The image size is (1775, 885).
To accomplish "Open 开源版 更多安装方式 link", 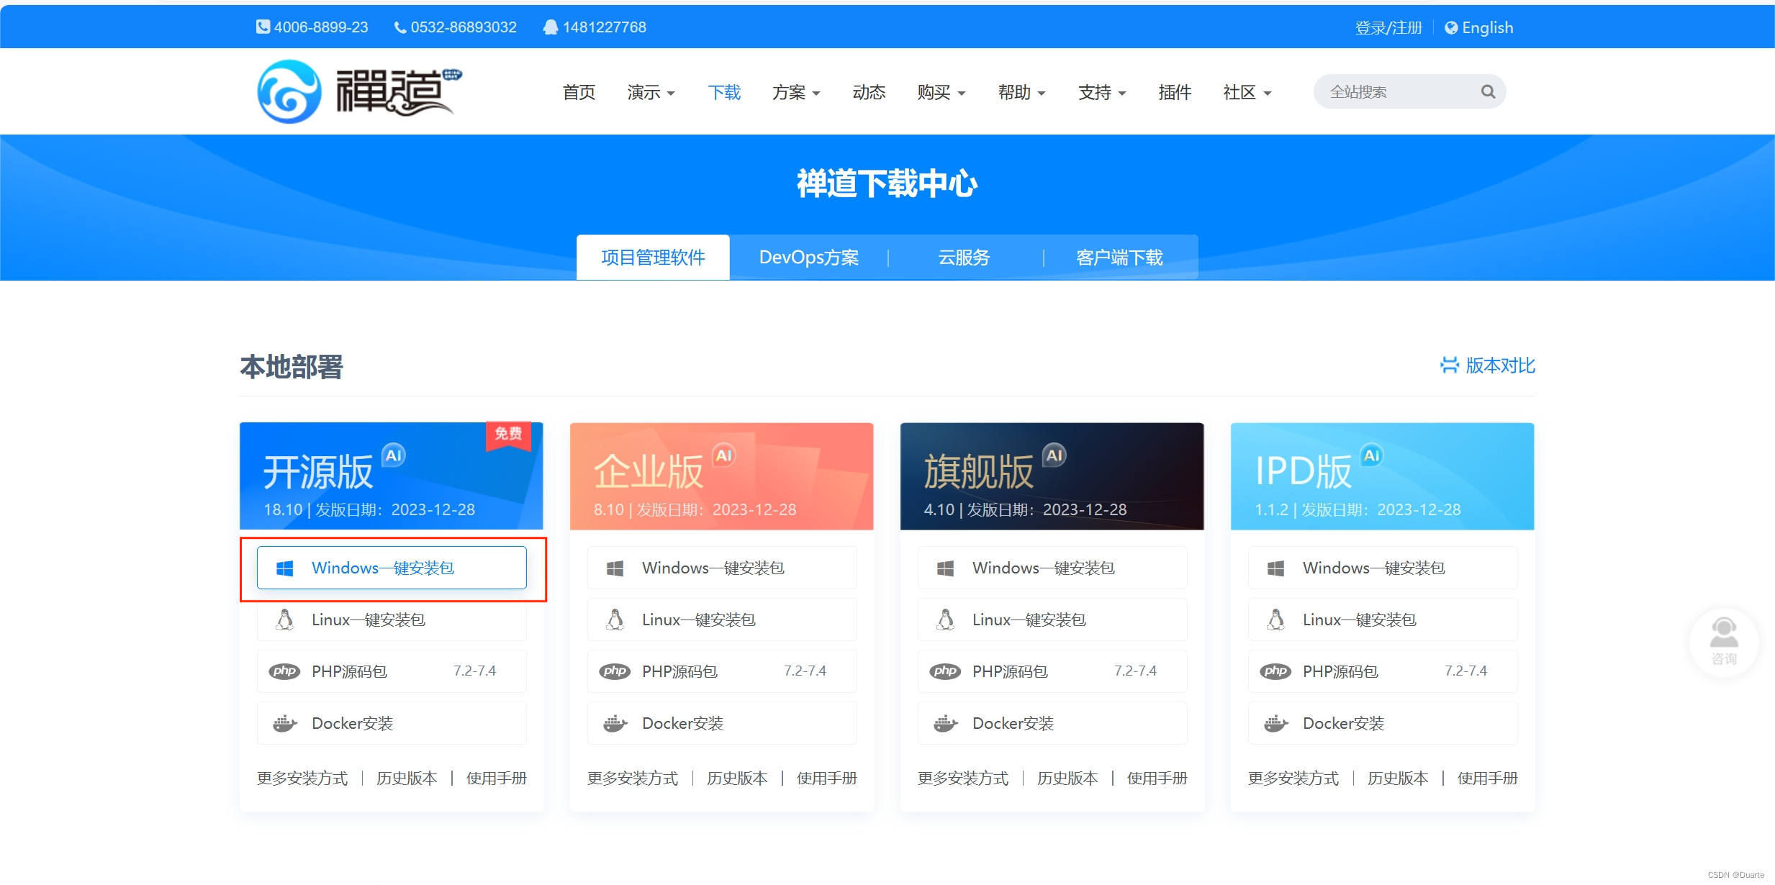I will 302,778.
